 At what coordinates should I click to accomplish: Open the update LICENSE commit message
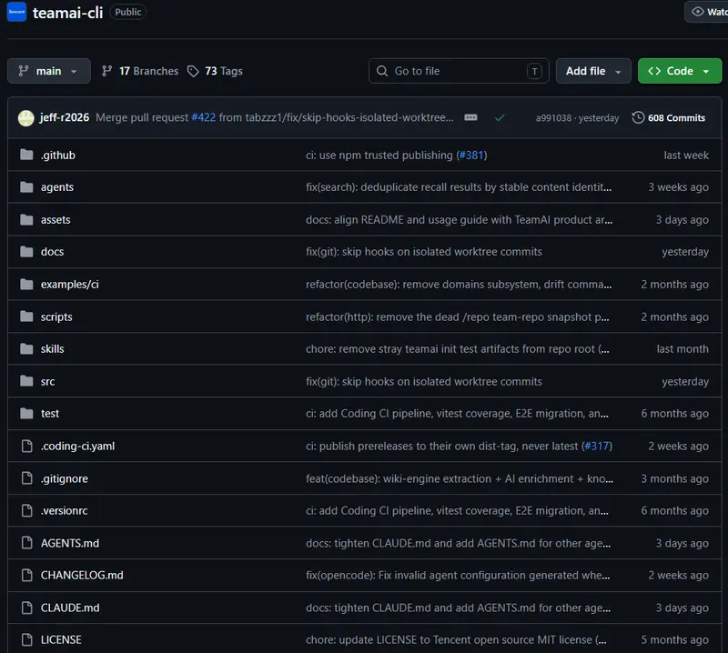(456, 639)
